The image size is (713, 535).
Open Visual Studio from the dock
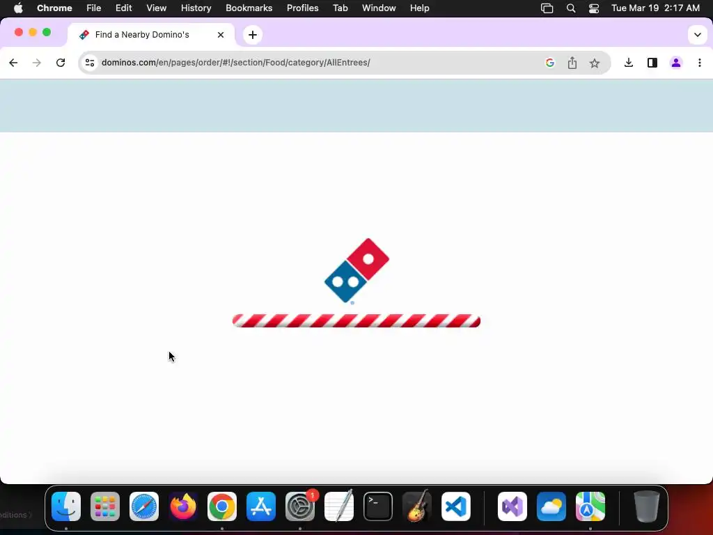[512, 506]
